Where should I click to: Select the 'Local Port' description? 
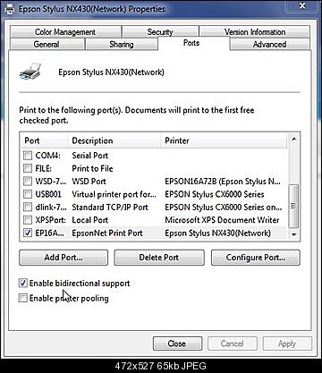click(89, 220)
